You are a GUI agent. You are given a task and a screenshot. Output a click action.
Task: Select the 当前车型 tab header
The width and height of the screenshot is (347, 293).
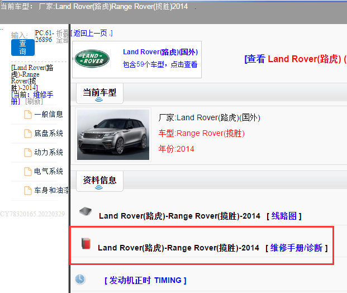(x=99, y=93)
